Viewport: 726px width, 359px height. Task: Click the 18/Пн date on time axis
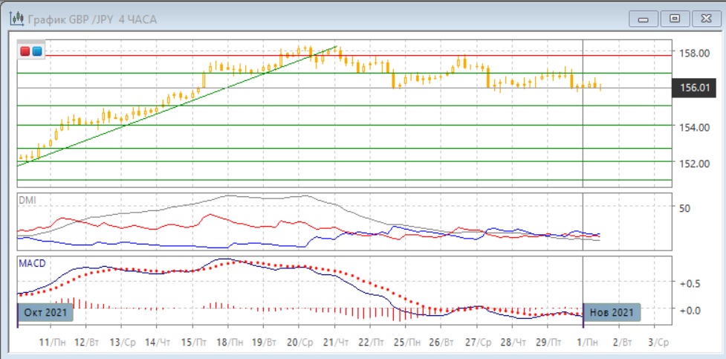(227, 341)
